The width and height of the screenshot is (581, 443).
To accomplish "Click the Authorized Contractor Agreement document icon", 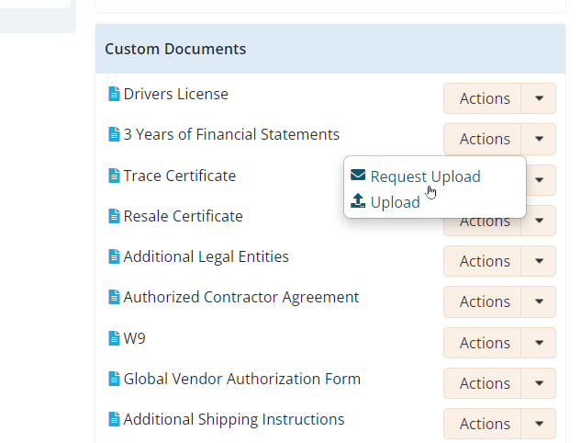I will (x=114, y=297).
